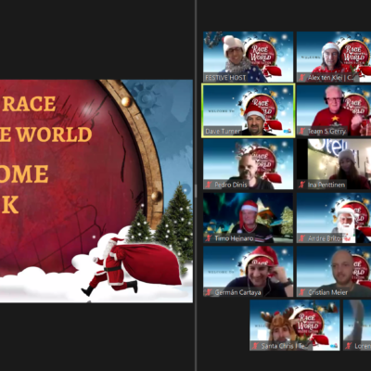Click the shared Race the World slide
This screenshot has height=371, width=371.
[96, 191]
